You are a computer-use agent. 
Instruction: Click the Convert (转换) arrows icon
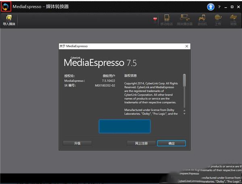tap(234, 20)
